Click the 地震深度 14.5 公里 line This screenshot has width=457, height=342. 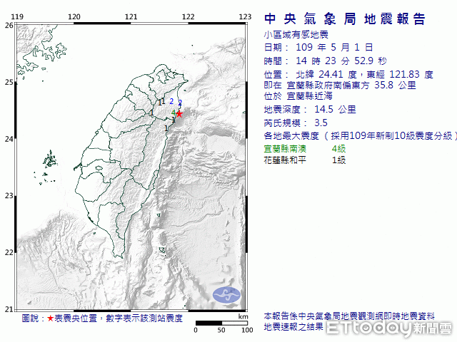click(x=309, y=110)
